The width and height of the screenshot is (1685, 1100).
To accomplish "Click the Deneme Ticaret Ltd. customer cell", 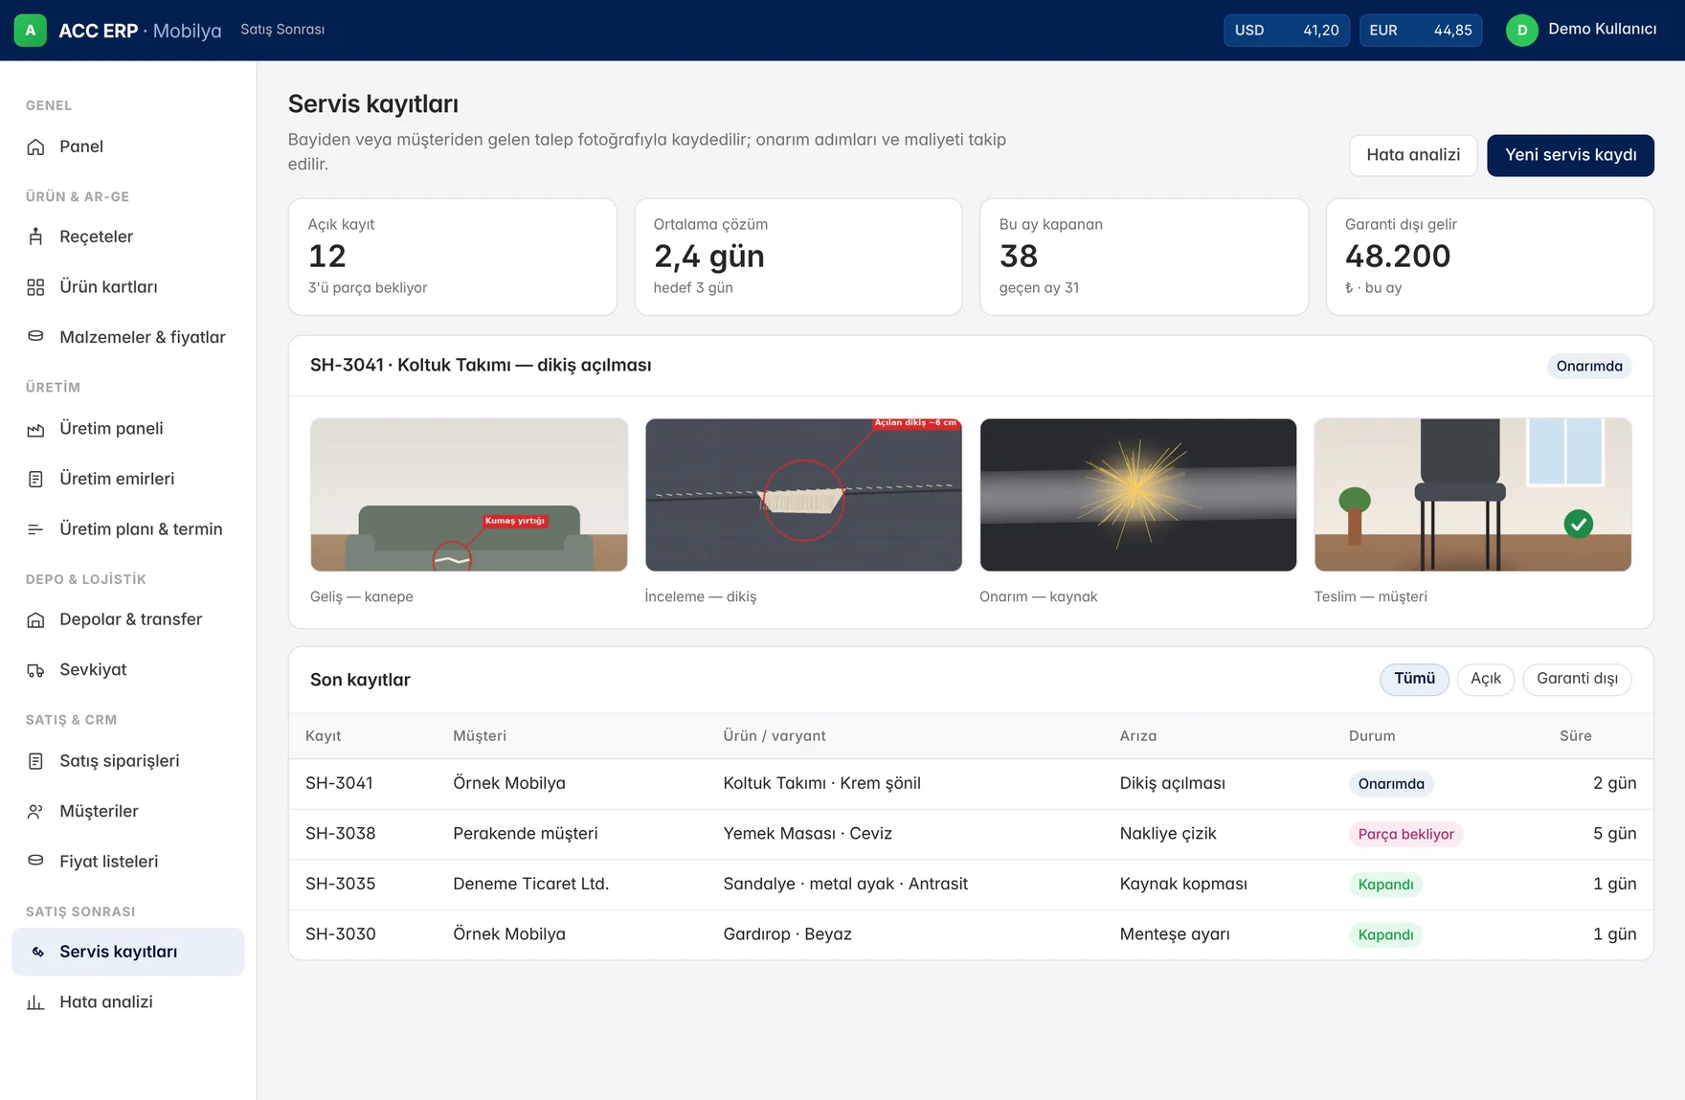I will point(530,884).
